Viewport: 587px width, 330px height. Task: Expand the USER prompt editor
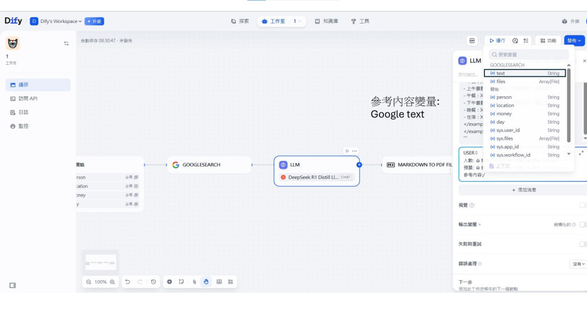(x=581, y=154)
